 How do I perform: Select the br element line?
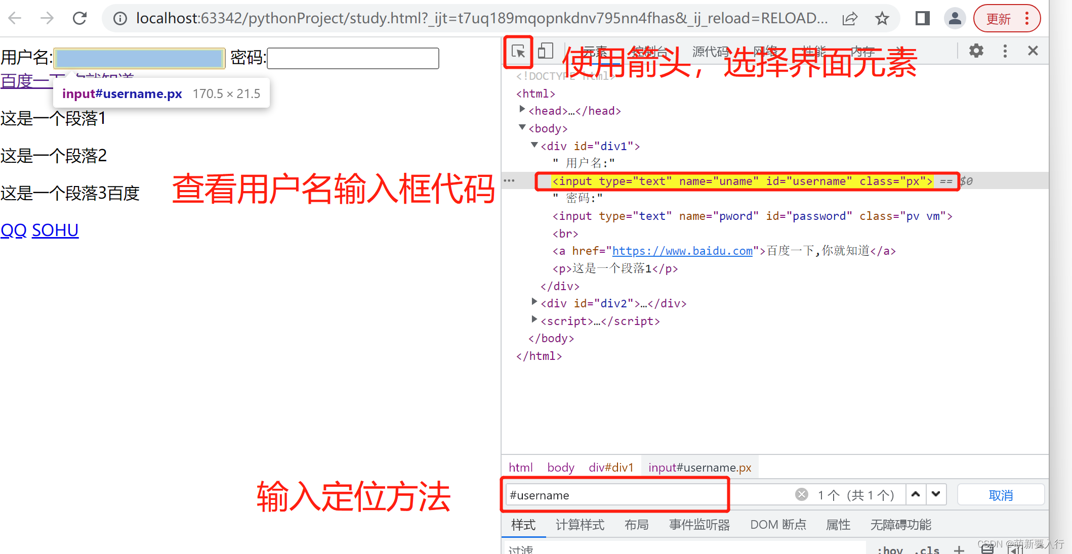pos(565,234)
